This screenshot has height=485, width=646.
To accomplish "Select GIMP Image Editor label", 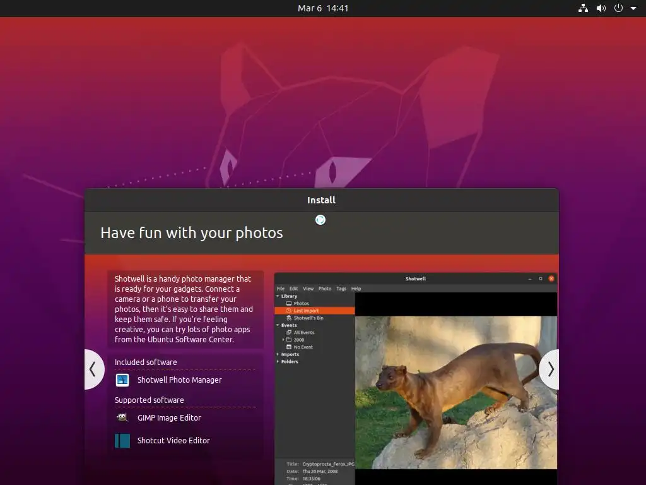I will (169, 418).
